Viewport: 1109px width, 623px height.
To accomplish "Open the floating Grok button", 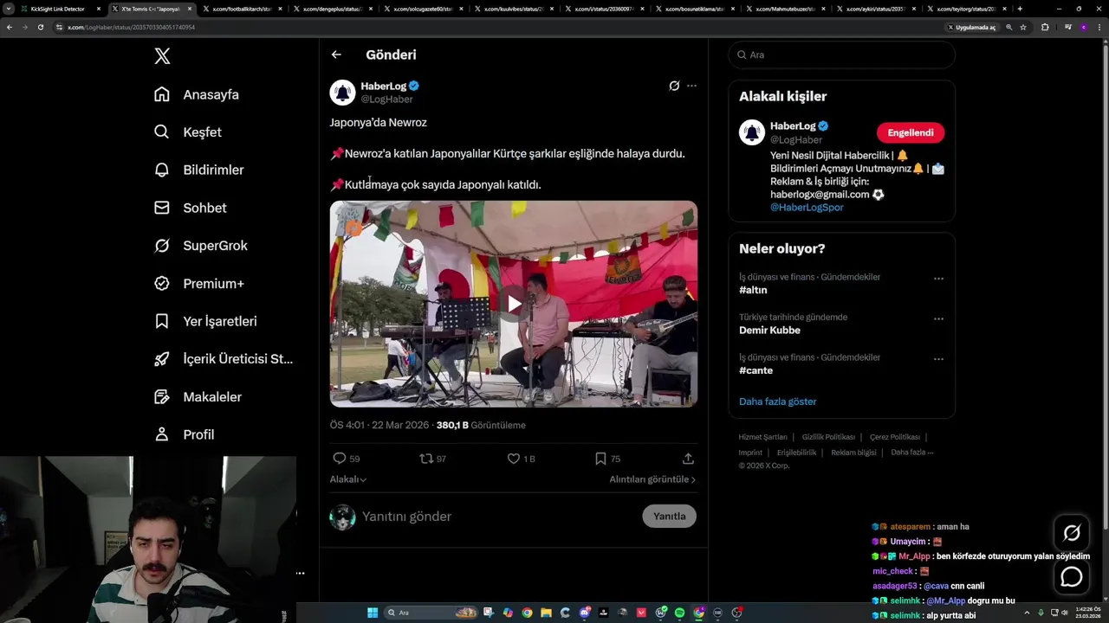I will click(1072, 533).
